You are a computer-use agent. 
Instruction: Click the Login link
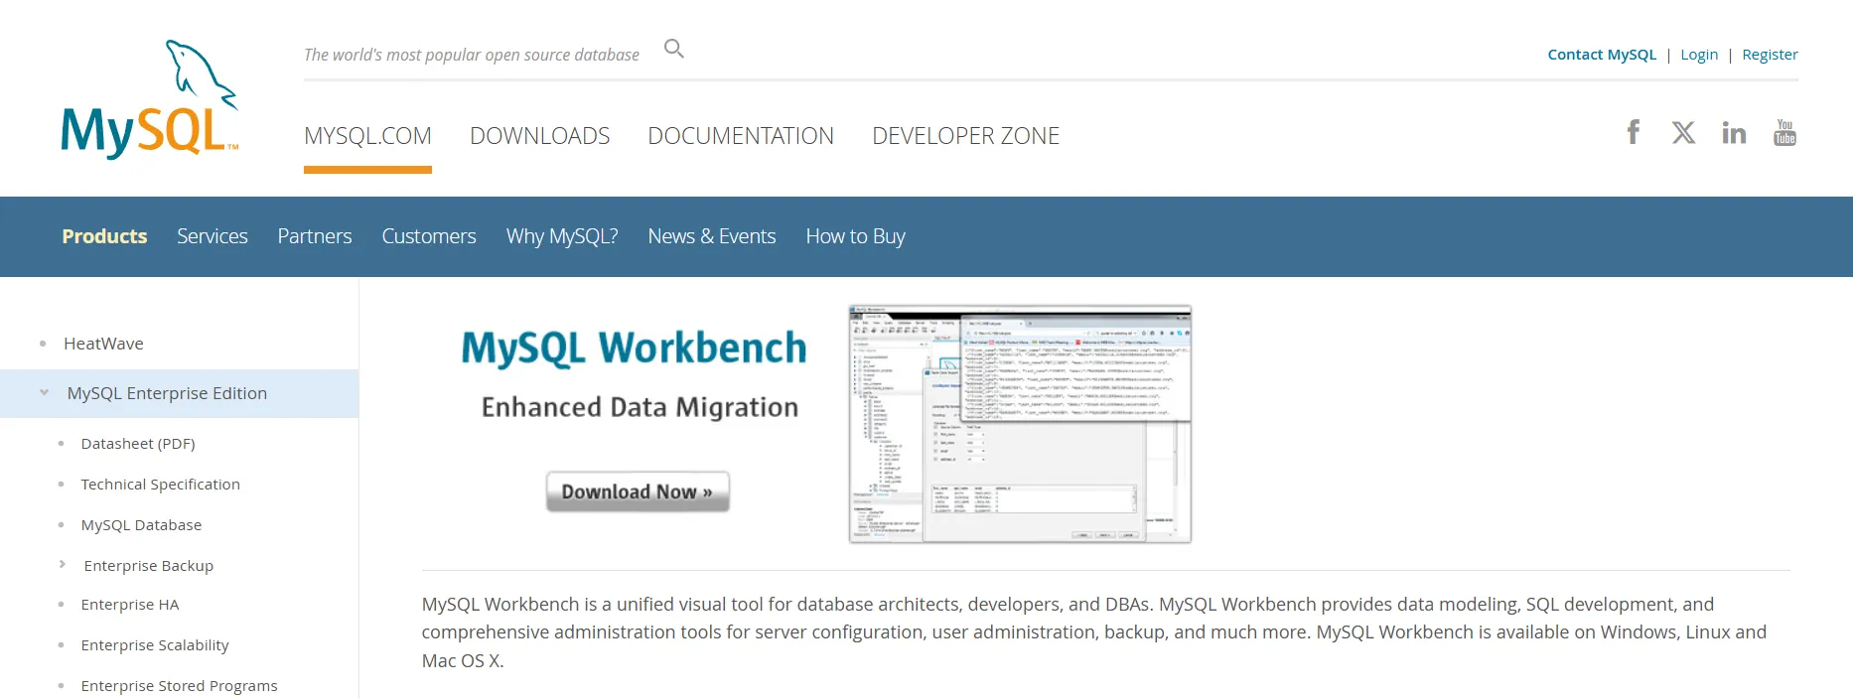1698,55
